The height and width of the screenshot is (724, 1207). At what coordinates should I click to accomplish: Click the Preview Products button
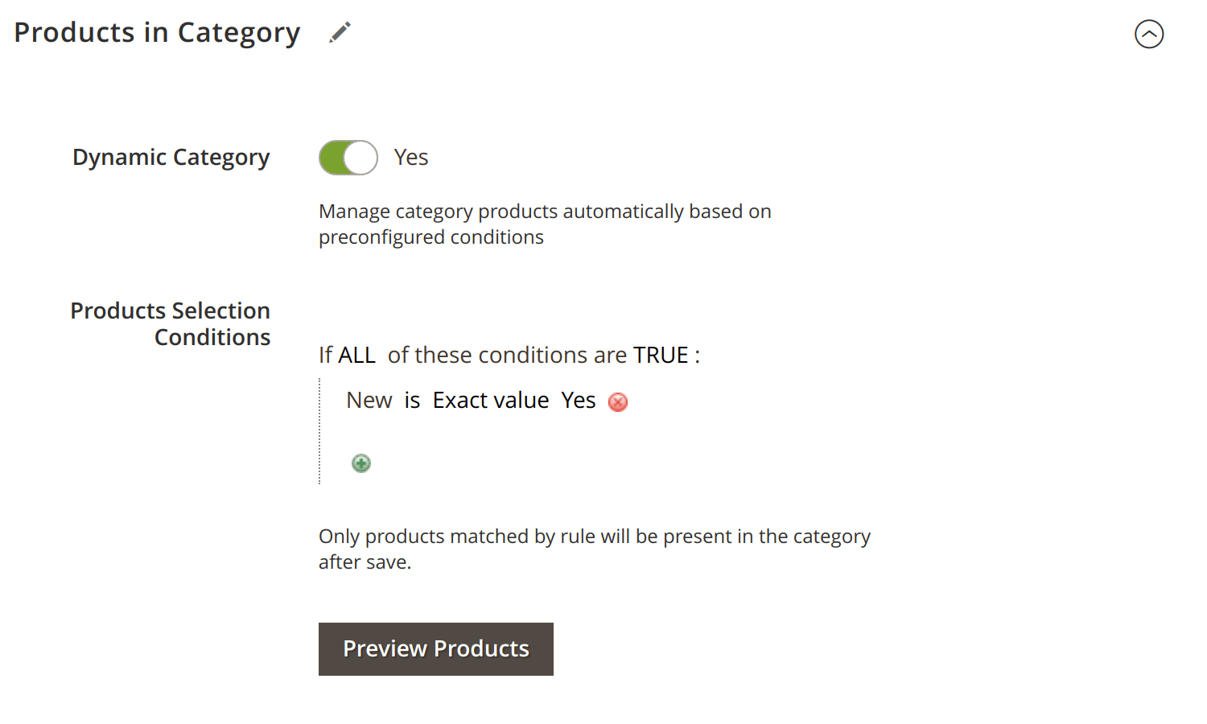(x=436, y=649)
